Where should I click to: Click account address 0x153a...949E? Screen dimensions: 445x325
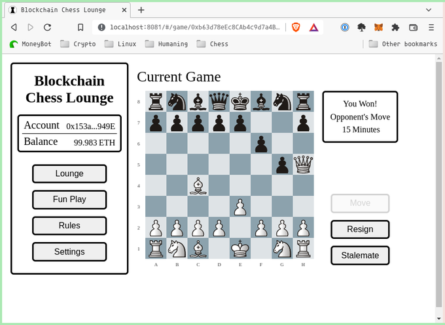pos(90,126)
